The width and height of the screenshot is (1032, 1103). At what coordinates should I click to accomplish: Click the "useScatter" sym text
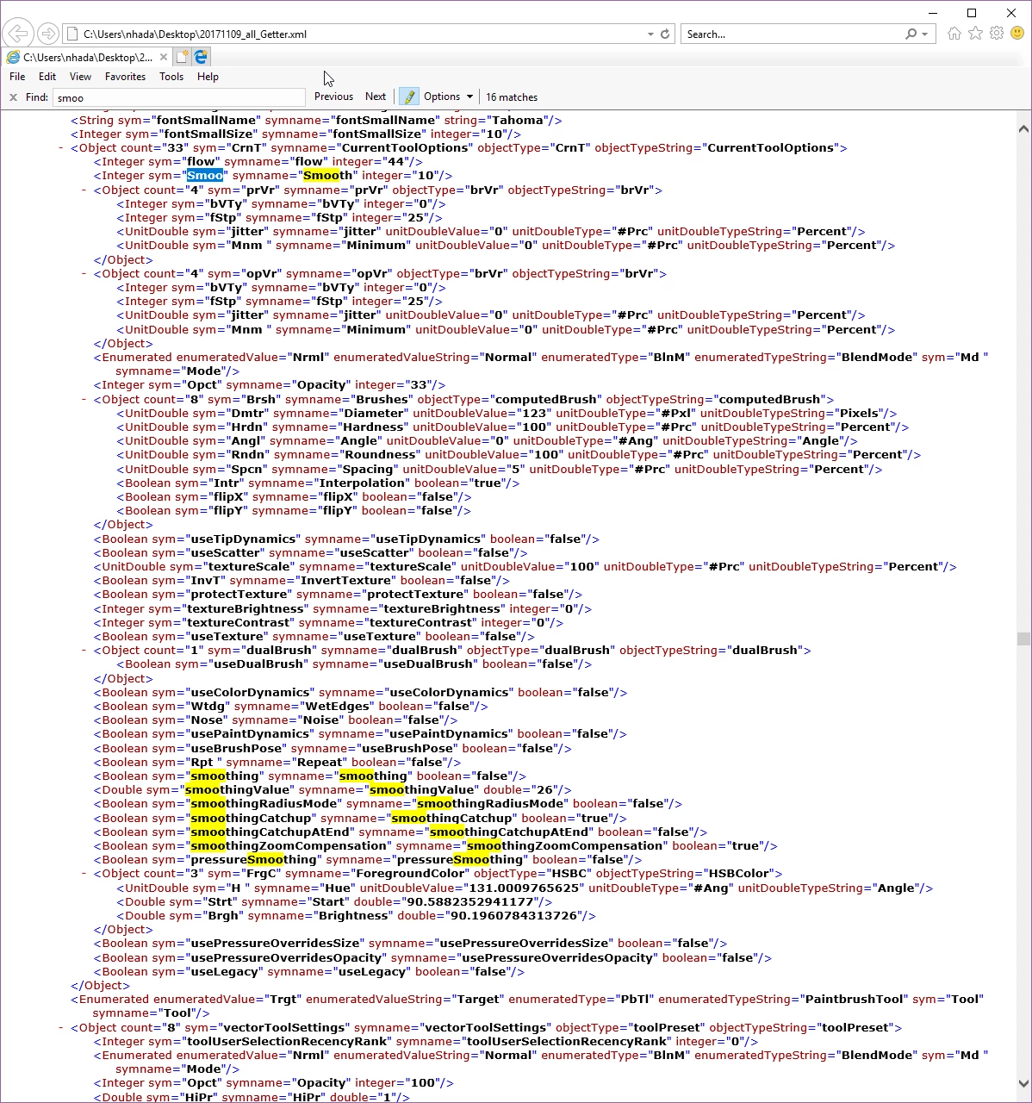point(225,553)
